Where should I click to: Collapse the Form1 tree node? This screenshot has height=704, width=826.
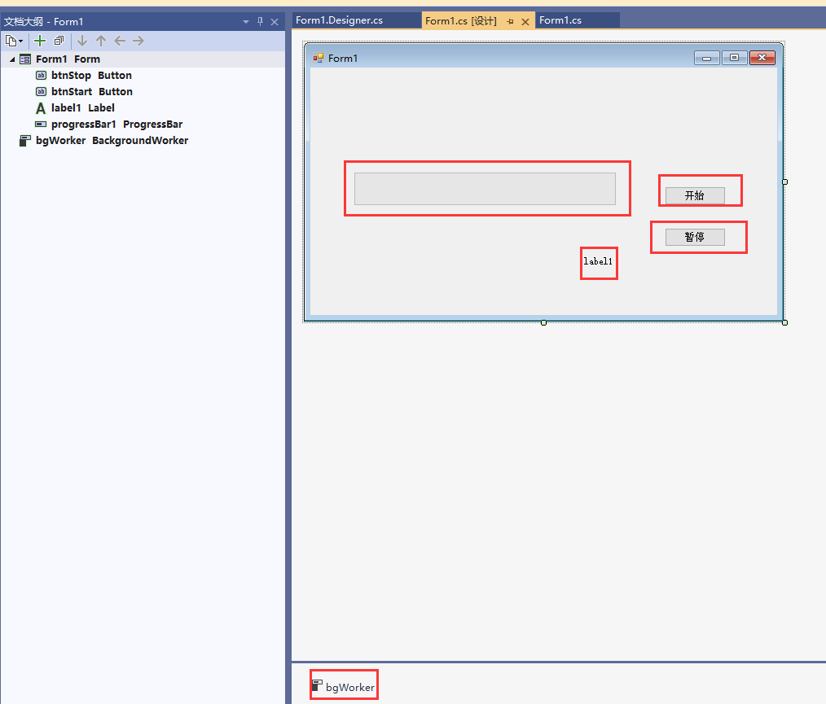click(x=12, y=59)
